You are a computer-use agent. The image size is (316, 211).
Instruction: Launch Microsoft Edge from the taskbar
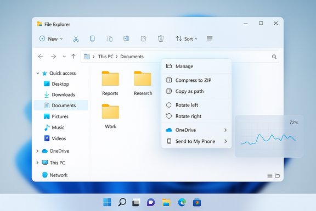click(182, 202)
